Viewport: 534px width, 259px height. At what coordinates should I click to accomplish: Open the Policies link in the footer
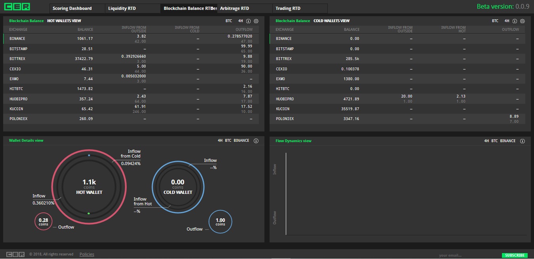[x=87, y=254]
